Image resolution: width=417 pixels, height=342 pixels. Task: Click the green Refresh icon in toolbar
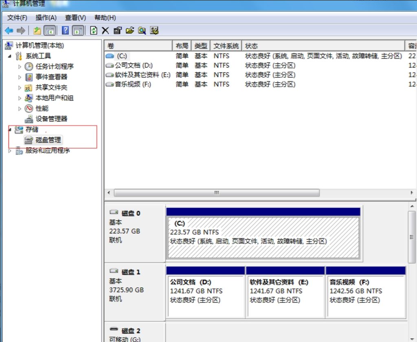coord(94,31)
